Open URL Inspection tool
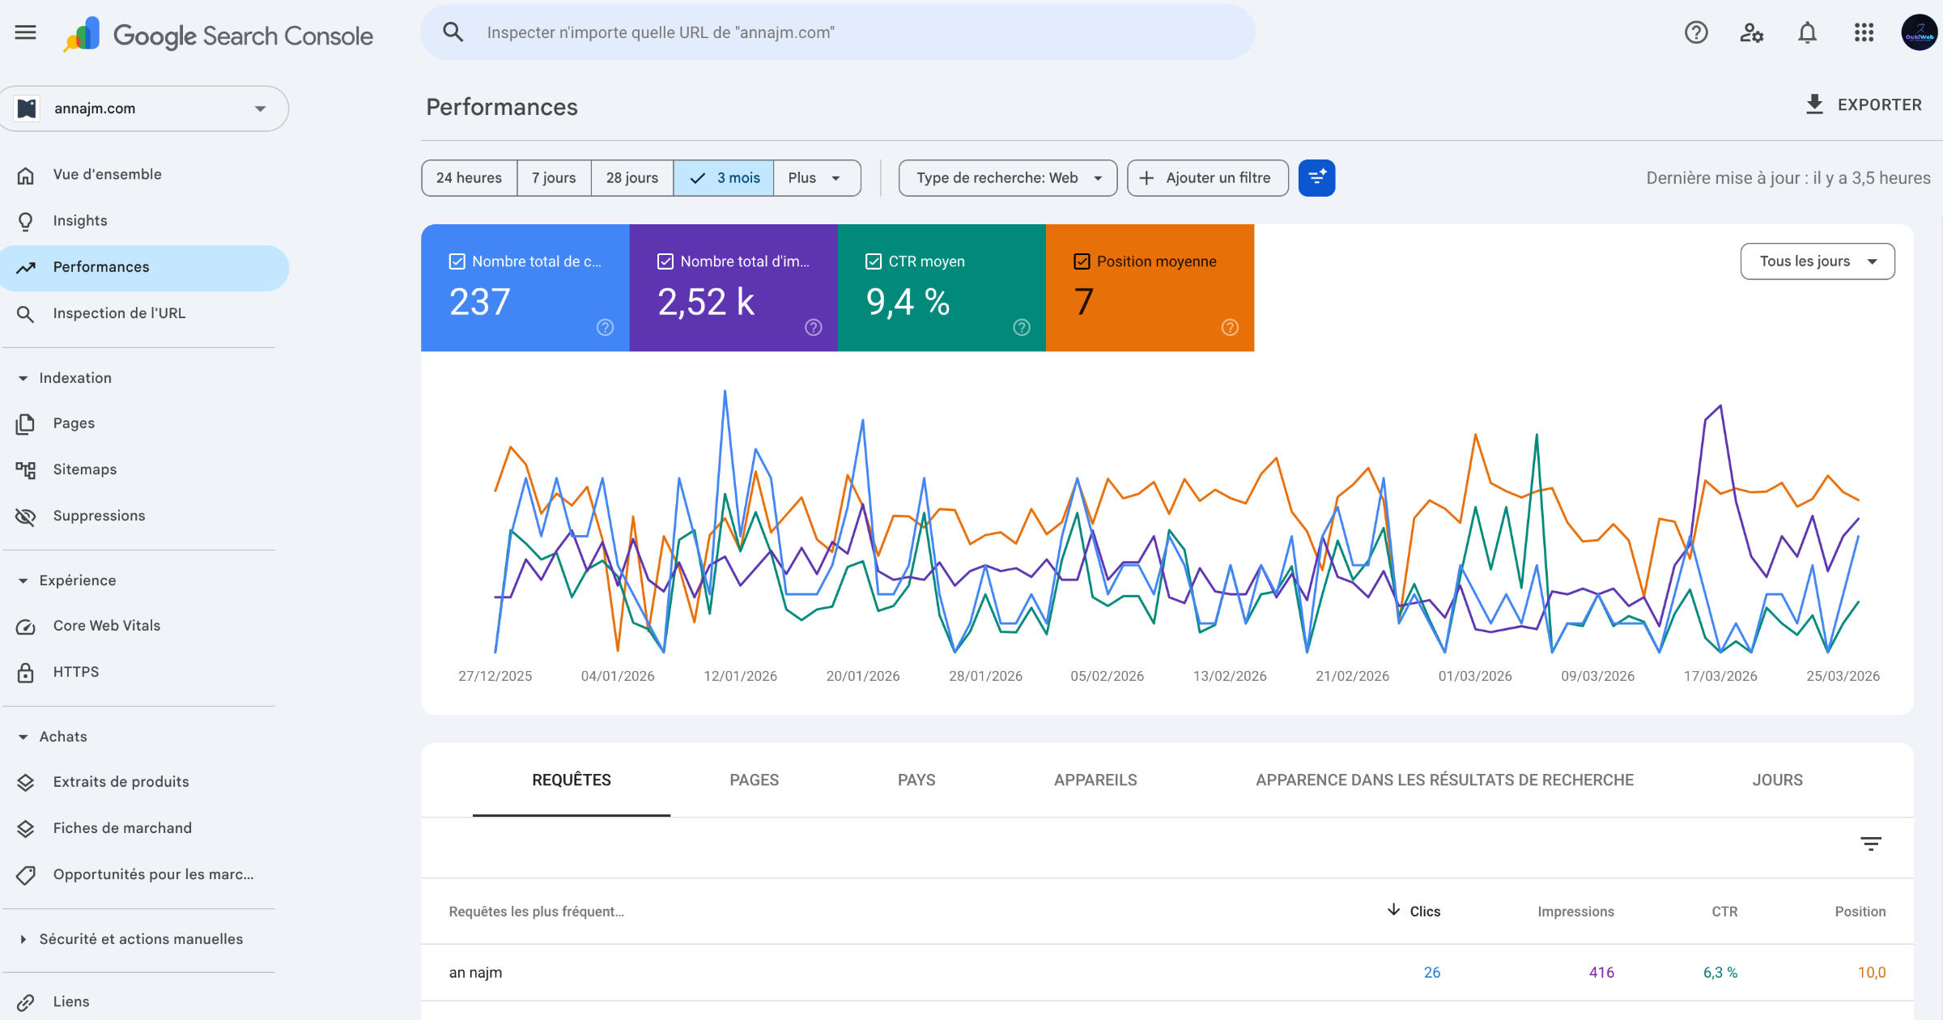Viewport: 1943px width, 1020px height. [118, 313]
